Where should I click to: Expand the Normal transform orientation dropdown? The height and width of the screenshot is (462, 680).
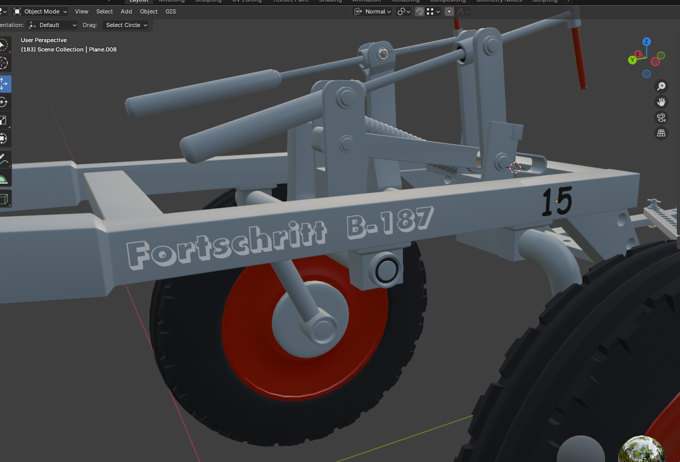pyautogui.click(x=373, y=11)
